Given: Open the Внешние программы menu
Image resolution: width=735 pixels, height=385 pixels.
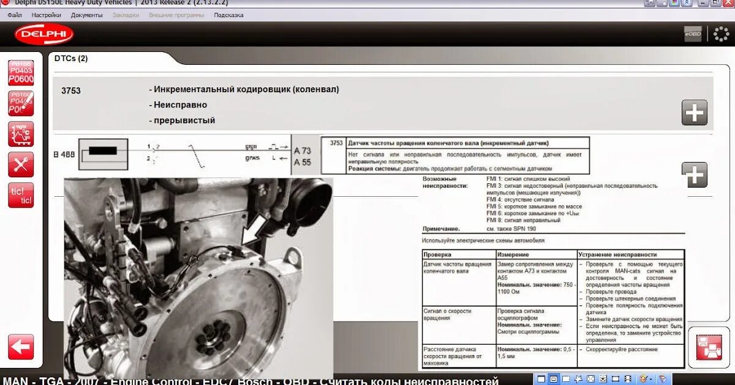Looking at the screenshot, I should [176, 15].
